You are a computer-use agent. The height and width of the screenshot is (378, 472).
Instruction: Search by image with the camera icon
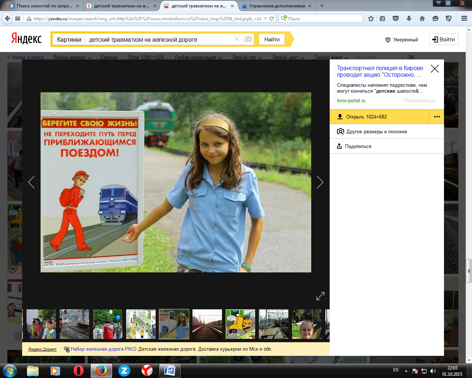(249, 39)
